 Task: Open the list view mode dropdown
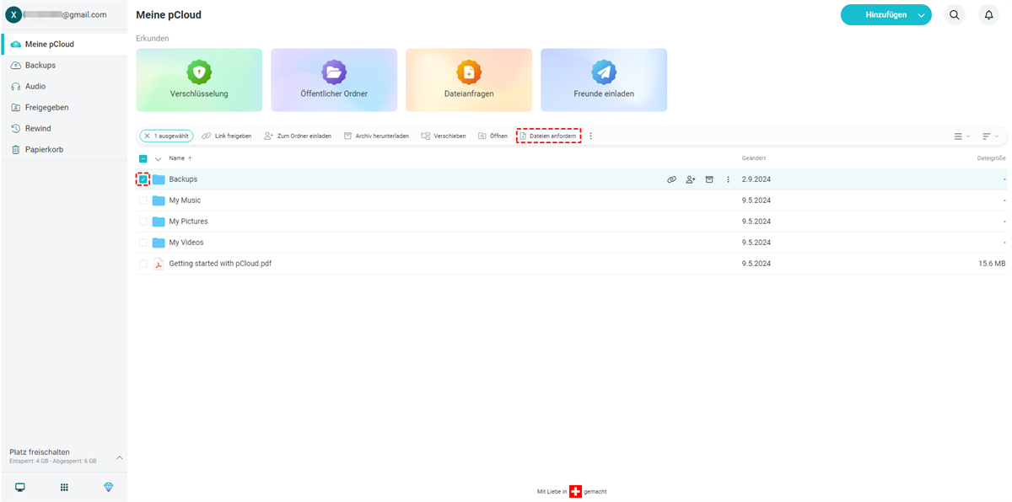point(961,136)
